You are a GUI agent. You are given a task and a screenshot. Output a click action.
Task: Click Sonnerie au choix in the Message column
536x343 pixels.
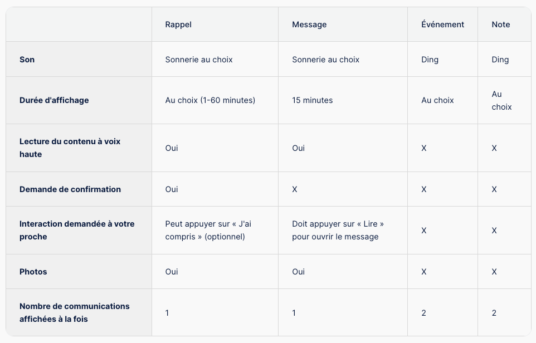point(325,60)
